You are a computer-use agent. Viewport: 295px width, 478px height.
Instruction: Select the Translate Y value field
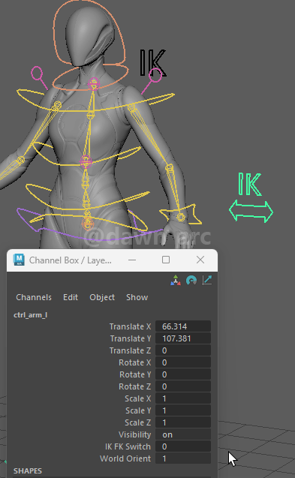183,338
